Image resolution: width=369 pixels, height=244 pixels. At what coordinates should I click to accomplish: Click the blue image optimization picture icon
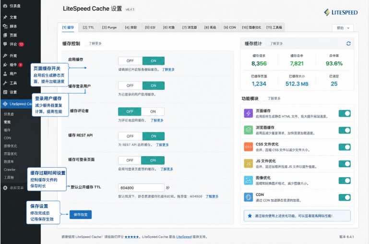248,181
